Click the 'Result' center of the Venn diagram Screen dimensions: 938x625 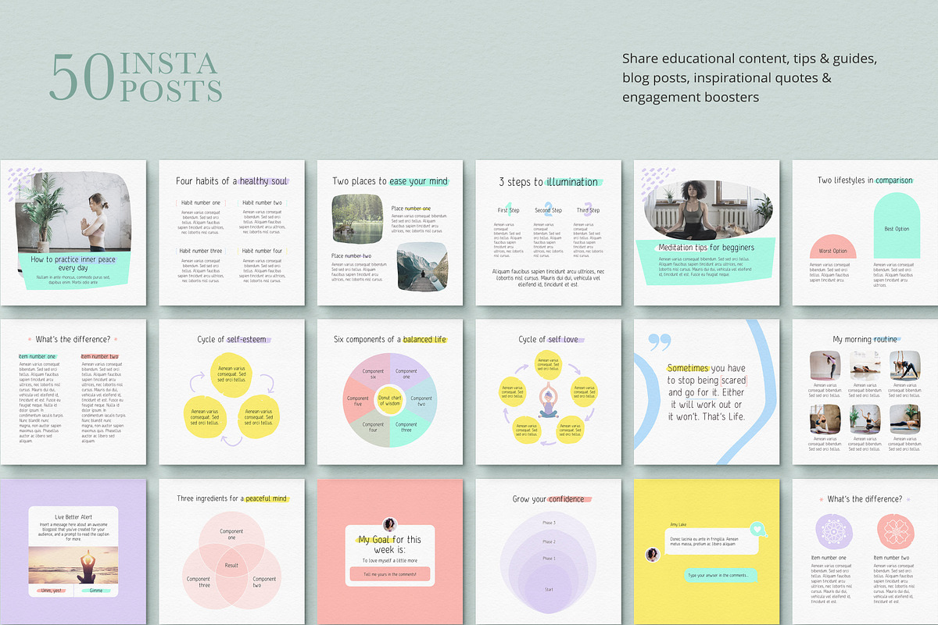tap(231, 564)
